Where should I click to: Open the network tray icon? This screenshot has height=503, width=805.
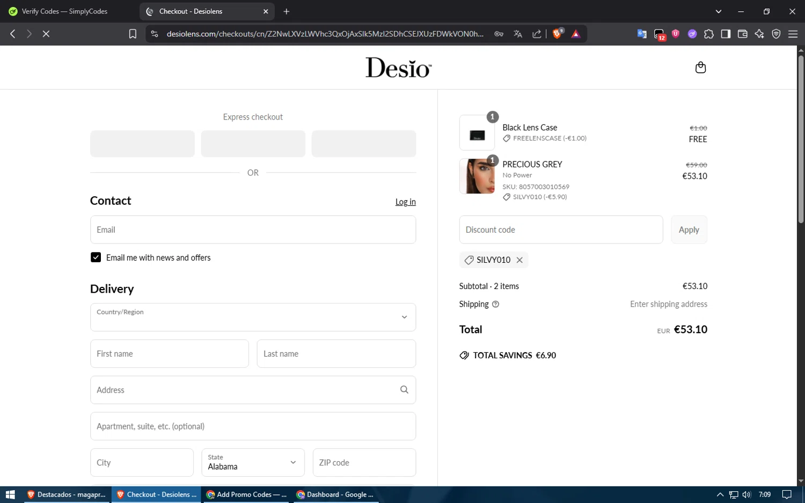(x=734, y=494)
